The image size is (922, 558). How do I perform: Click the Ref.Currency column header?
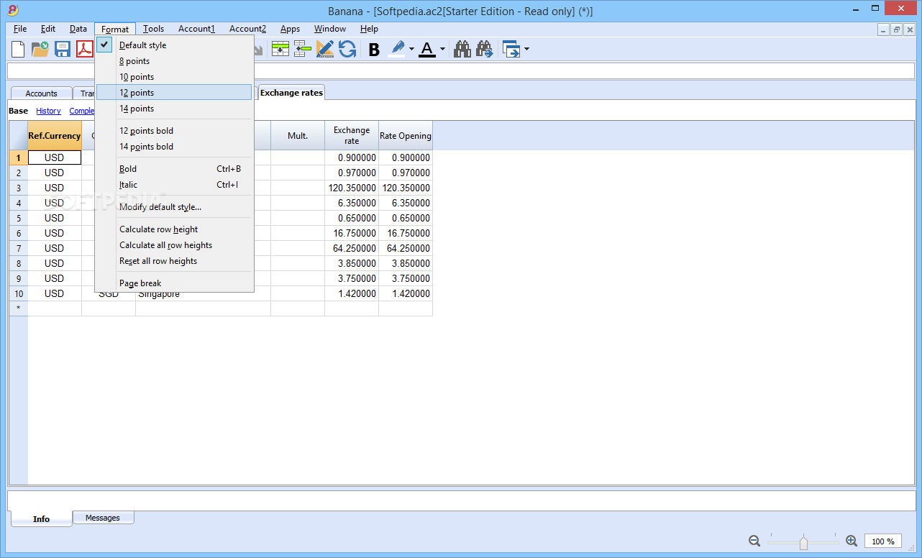point(55,136)
